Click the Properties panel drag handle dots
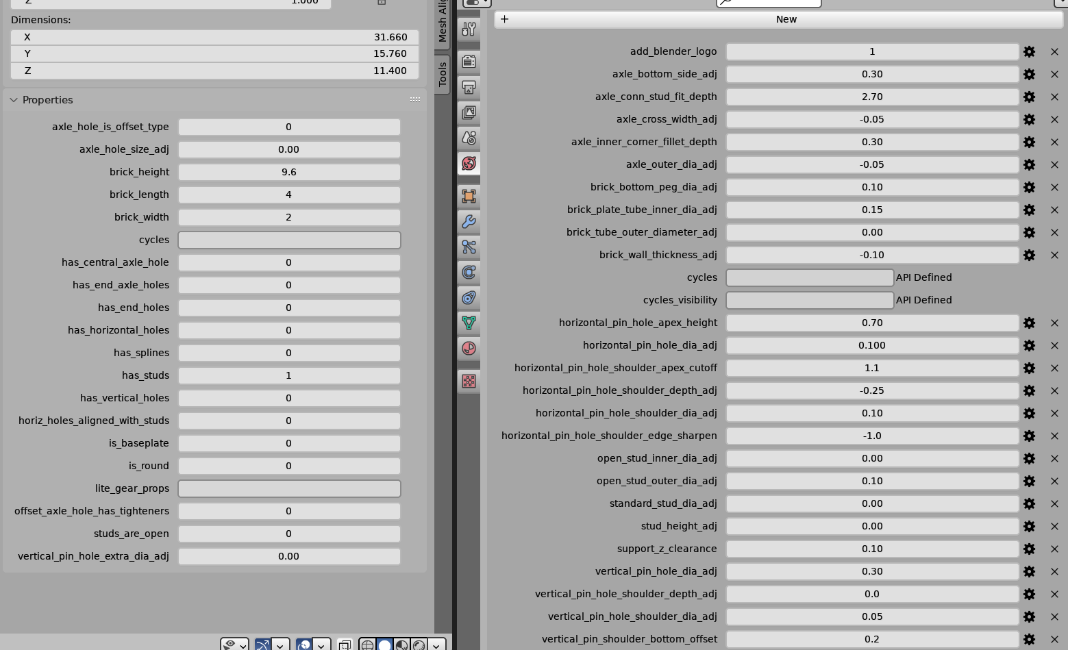The width and height of the screenshot is (1068, 650). (x=415, y=100)
